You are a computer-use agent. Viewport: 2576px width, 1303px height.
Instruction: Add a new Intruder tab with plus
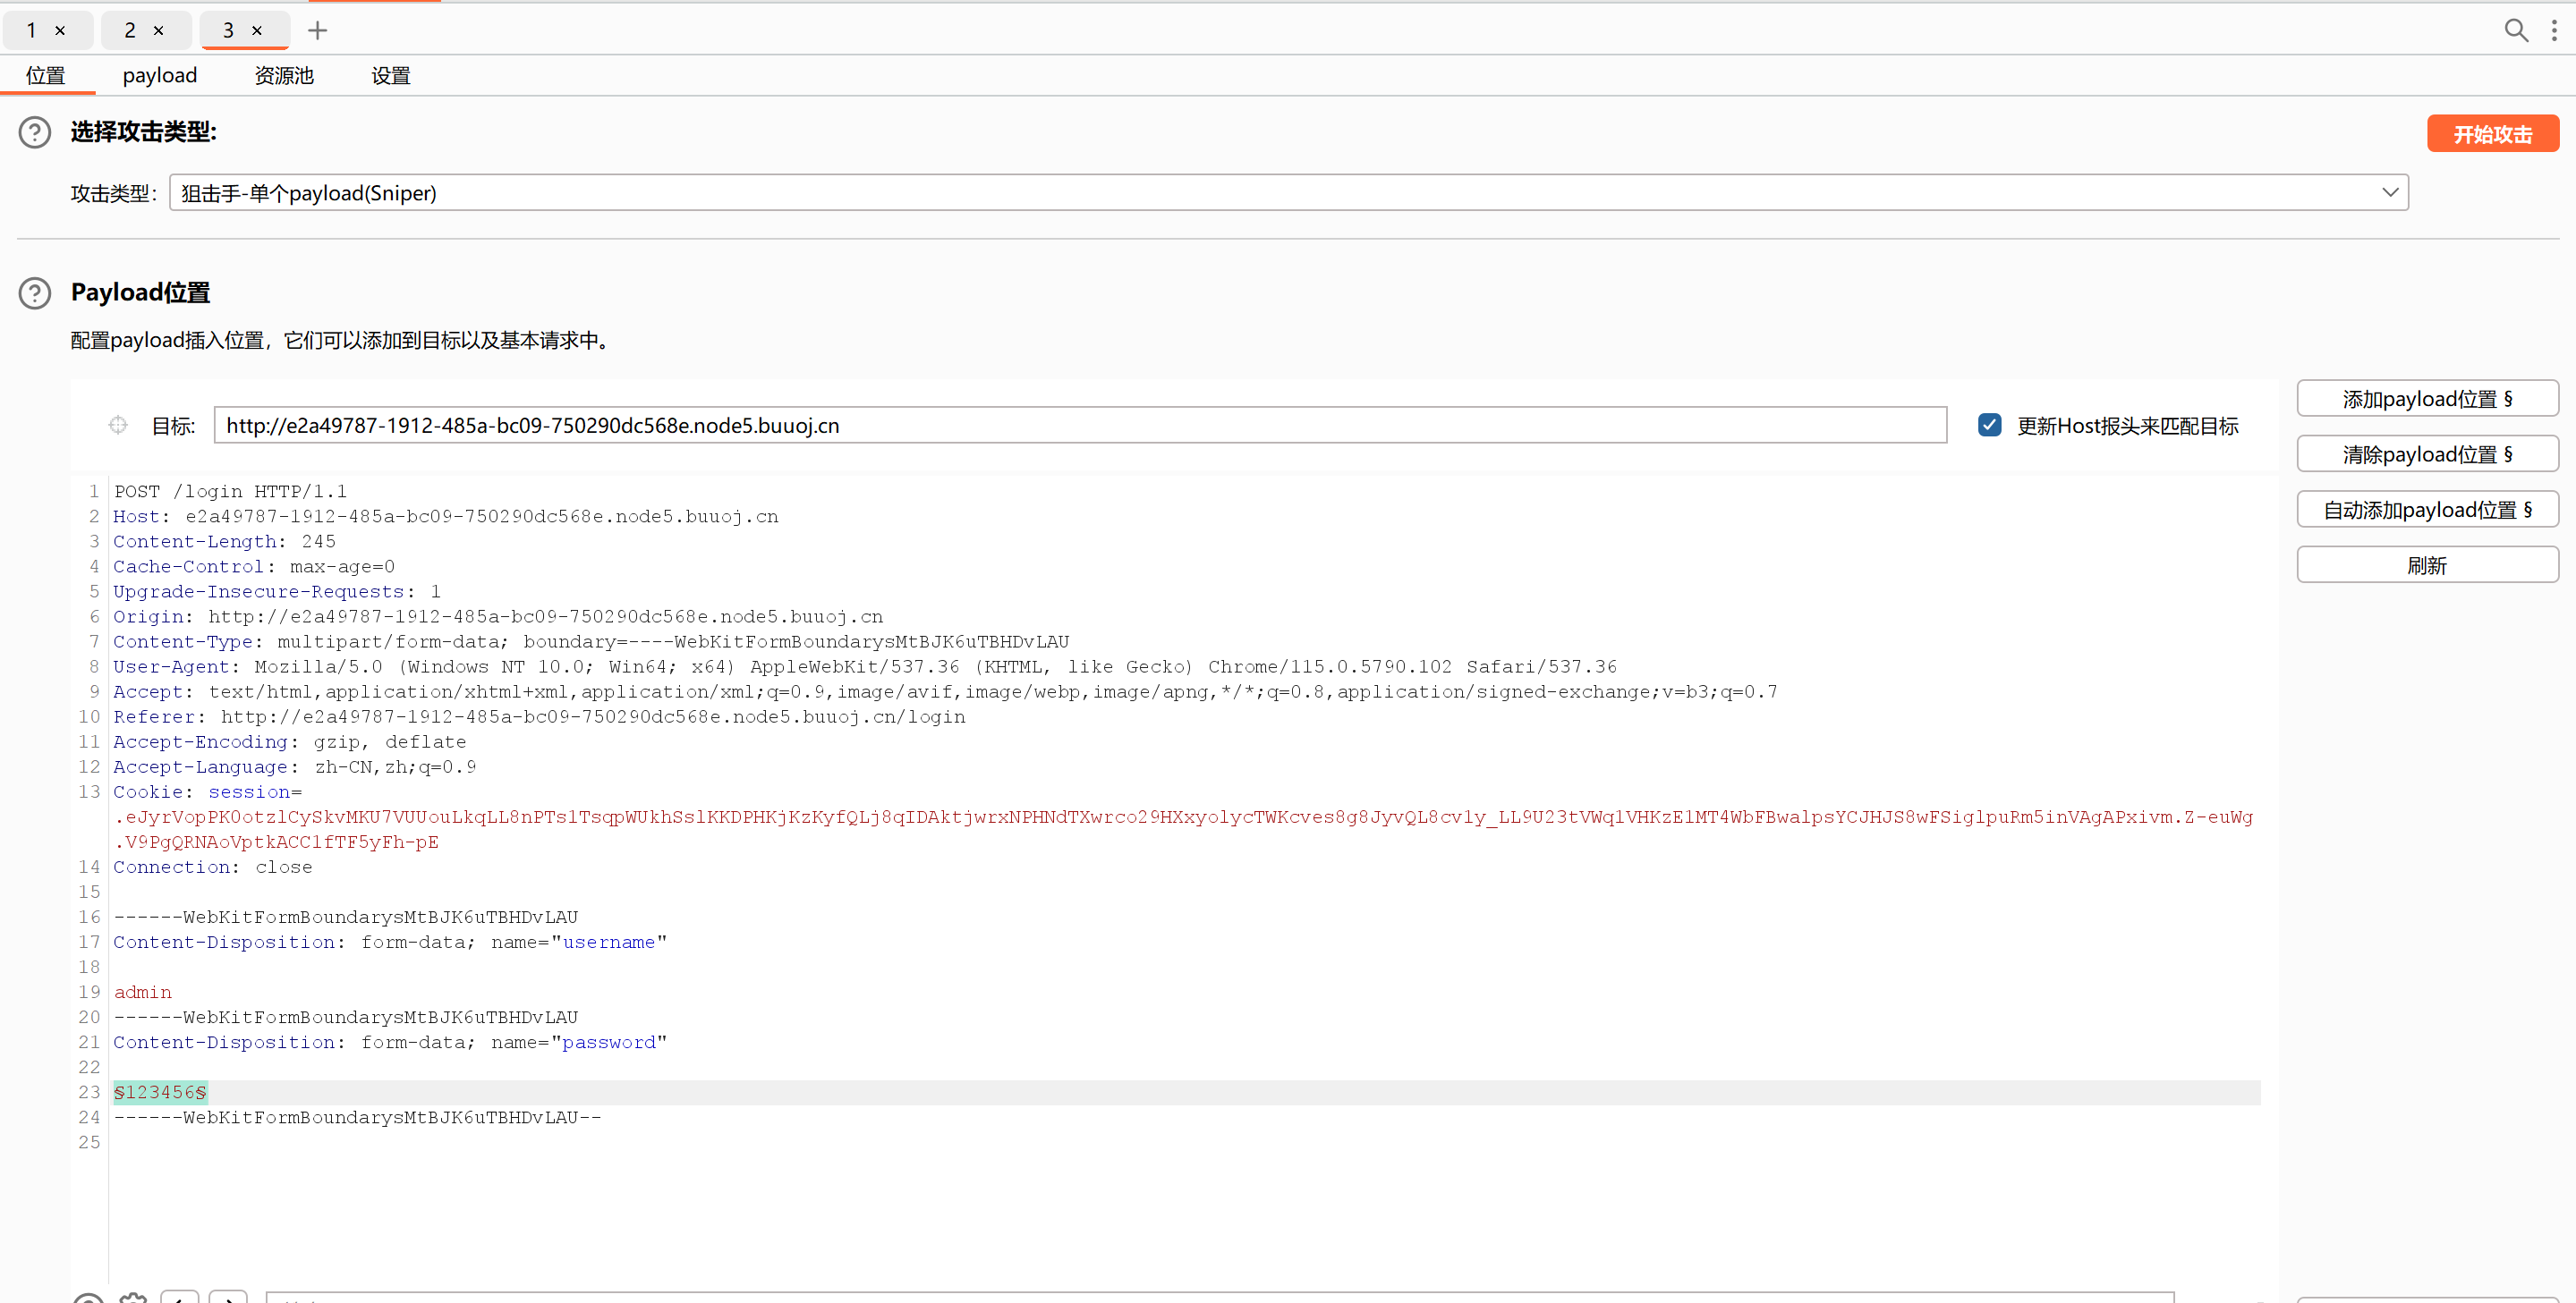[317, 31]
